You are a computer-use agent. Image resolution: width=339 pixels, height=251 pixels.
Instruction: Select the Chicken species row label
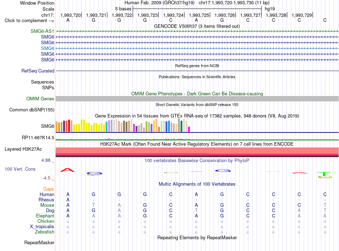[46, 221]
